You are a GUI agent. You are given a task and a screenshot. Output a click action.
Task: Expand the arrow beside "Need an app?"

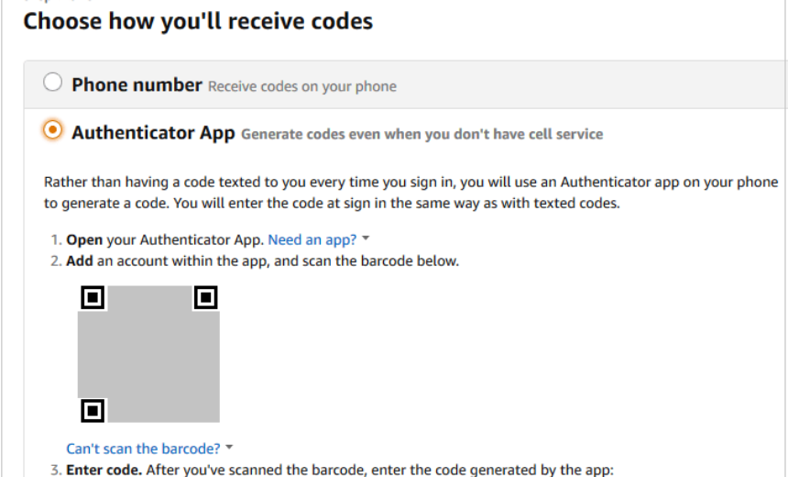(x=366, y=238)
